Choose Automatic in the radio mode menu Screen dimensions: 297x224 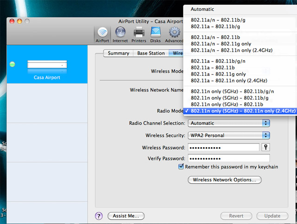240,9
